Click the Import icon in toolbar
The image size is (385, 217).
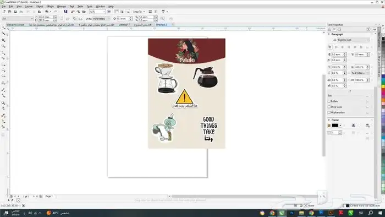click(x=73, y=12)
